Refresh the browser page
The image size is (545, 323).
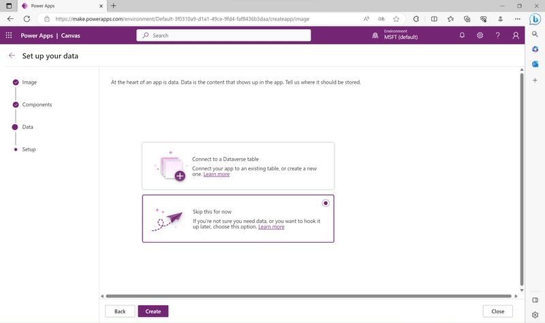(27, 19)
